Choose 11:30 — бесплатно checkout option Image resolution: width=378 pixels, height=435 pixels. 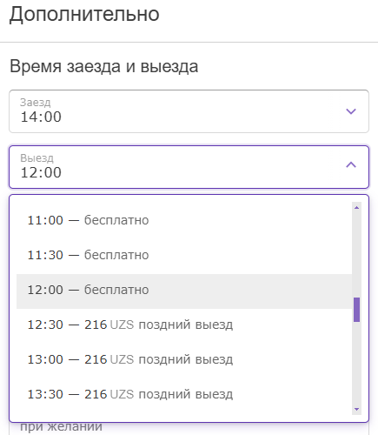click(184, 255)
